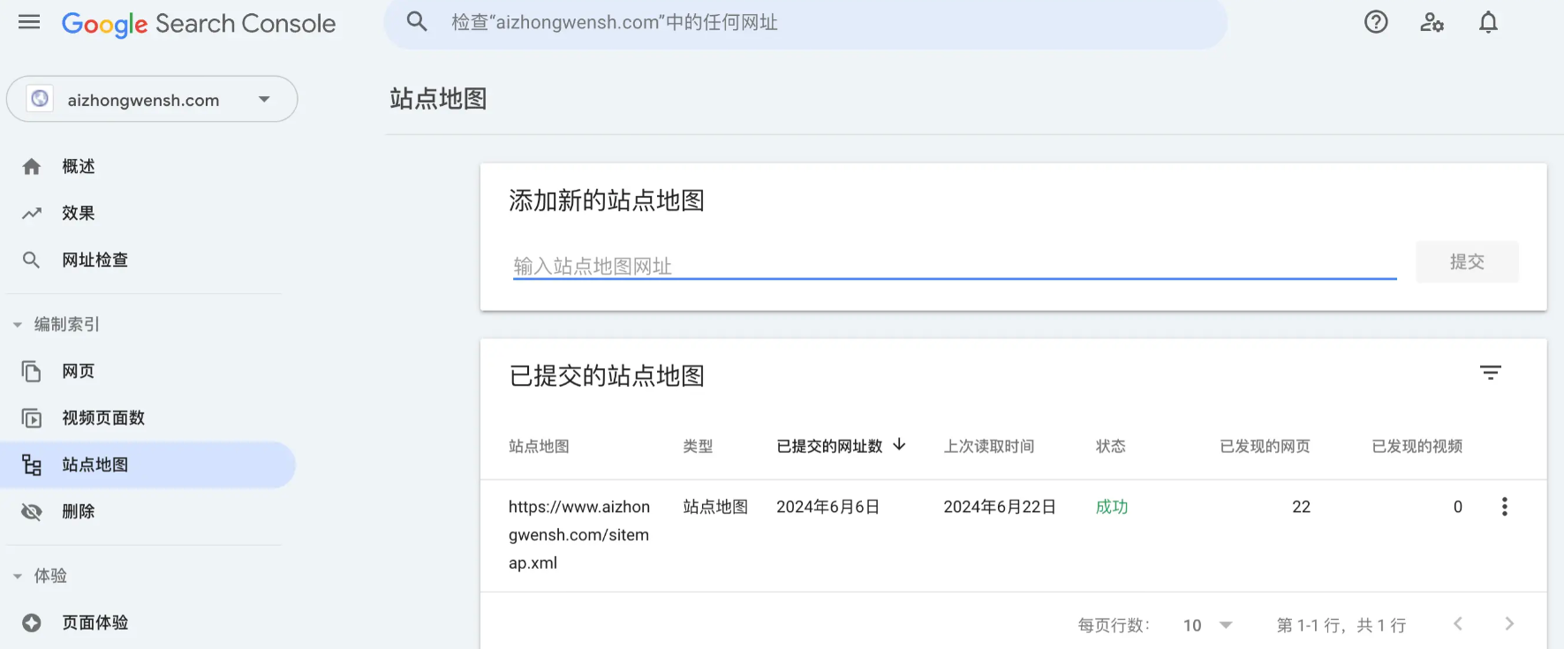Click the 站点地图 column header
This screenshot has height=649, width=1564.
coord(539,446)
